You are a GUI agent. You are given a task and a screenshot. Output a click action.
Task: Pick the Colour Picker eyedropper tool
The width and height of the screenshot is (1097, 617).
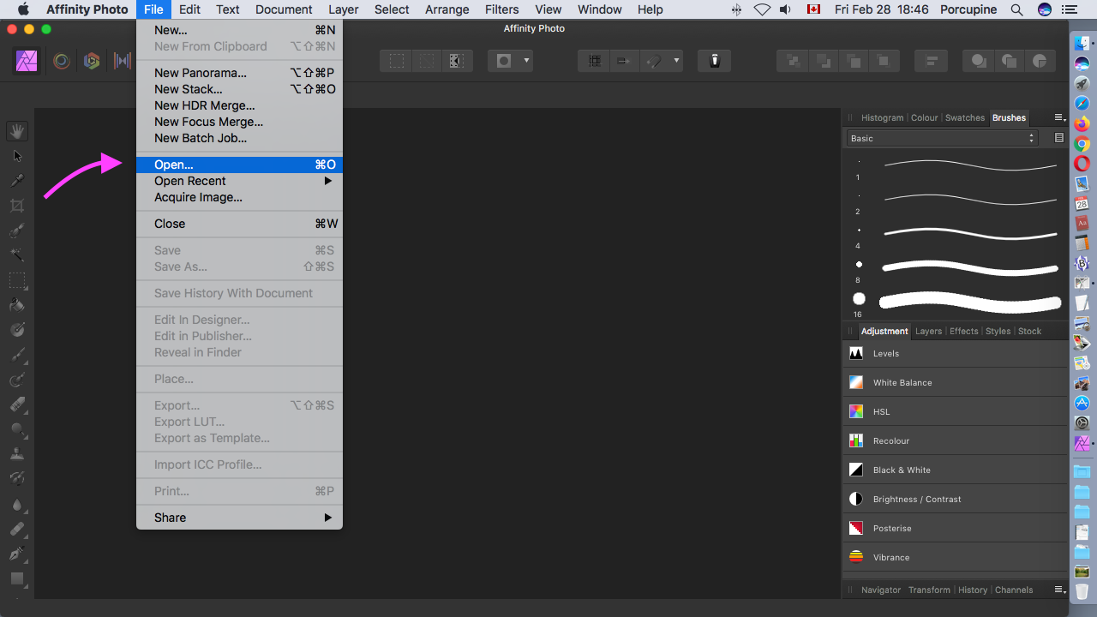pyautogui.click(x=17, y=181)
